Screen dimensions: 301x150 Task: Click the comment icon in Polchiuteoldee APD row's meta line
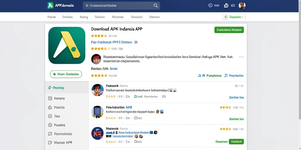136,118
